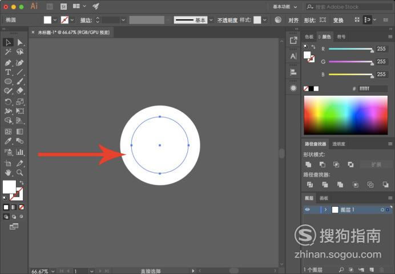Select the Paintbrush tool
Viewport: 395px width, 274px height.
coord(20,81)
